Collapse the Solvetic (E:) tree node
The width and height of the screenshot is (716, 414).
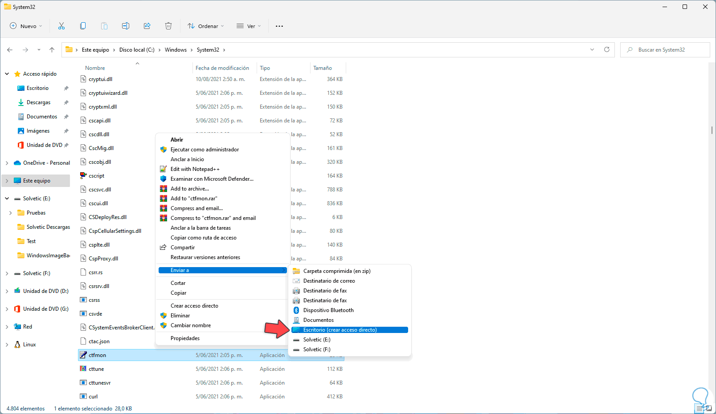click(7, 199)
